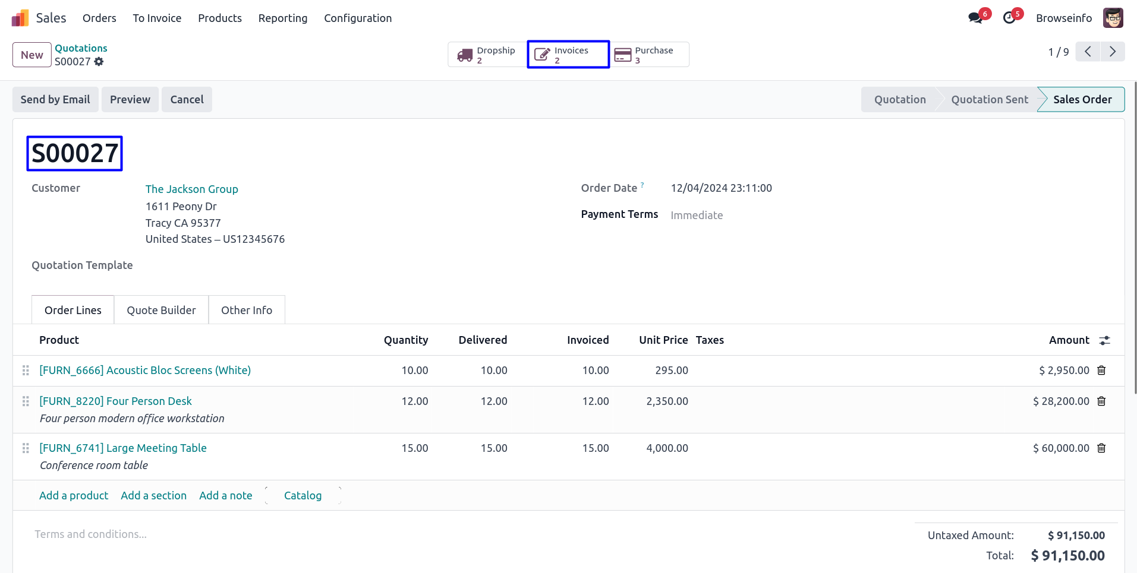1137x573 pixels.
Task: Open the Invoices smart button
Action: point(568,55)
